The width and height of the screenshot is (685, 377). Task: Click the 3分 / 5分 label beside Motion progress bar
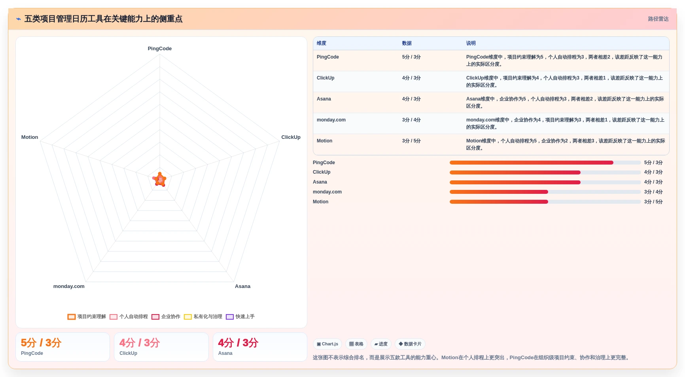click(x=653, y=202)
